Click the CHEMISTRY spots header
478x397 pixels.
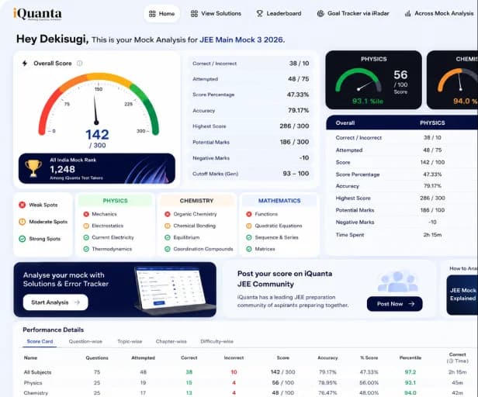click(x=196, y=201)
